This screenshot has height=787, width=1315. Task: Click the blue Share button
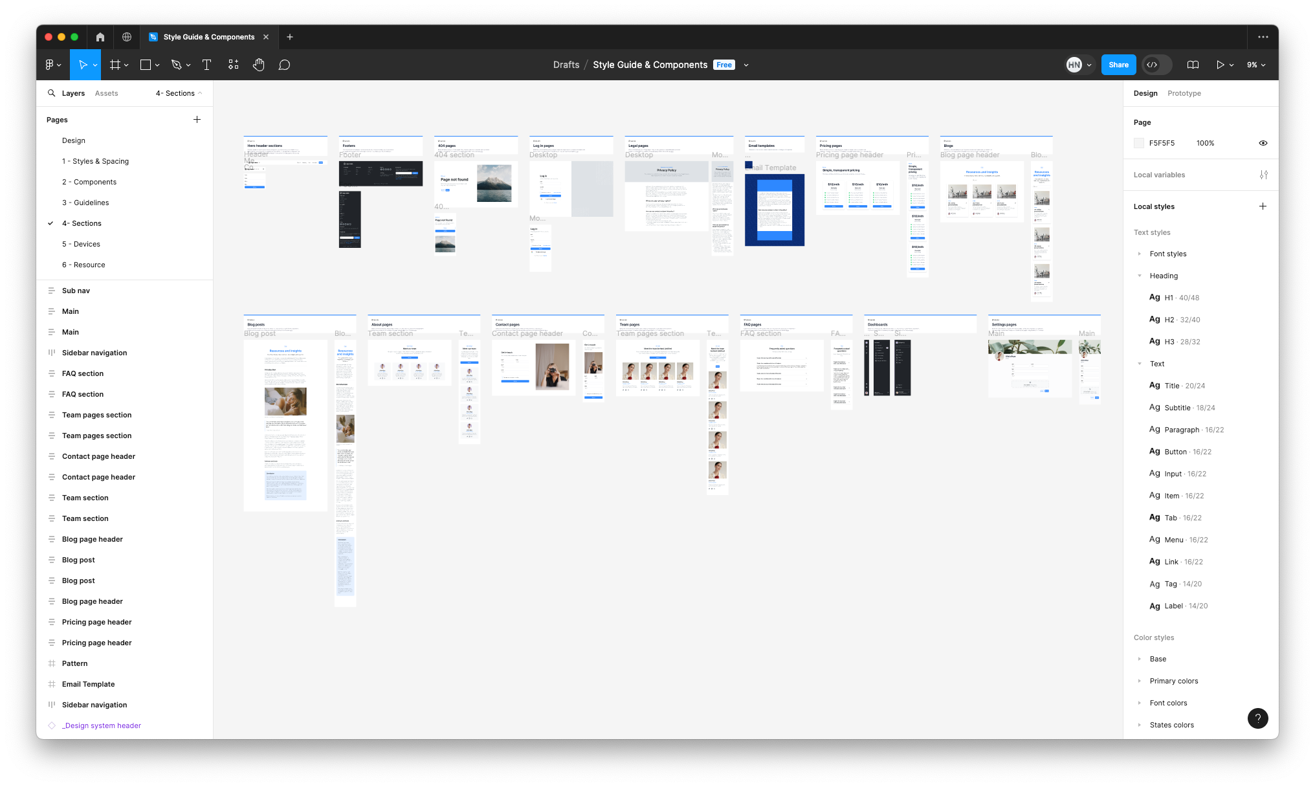pos(1118,65)
